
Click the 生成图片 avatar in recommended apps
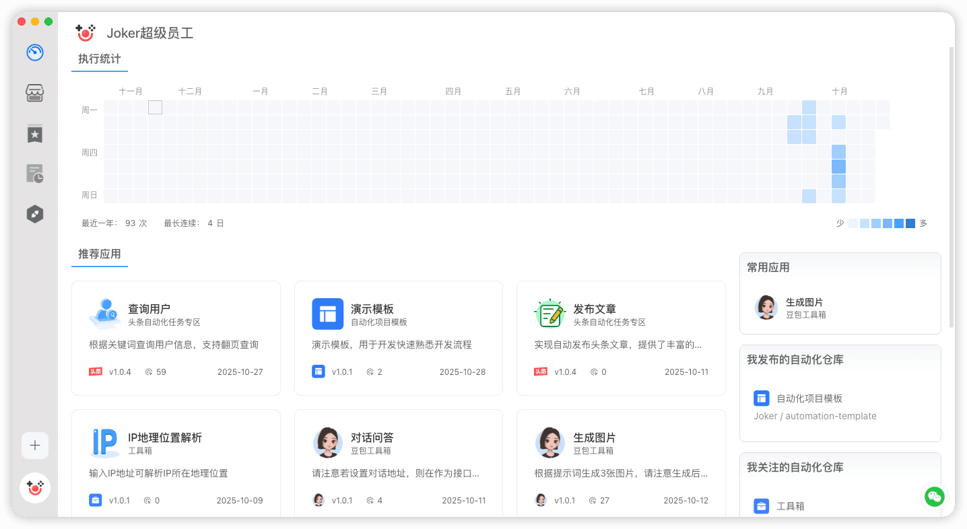(x=550, y=442)
